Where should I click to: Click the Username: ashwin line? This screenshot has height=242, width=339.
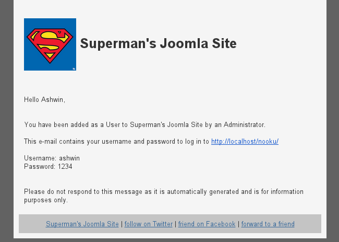point(52,158)
